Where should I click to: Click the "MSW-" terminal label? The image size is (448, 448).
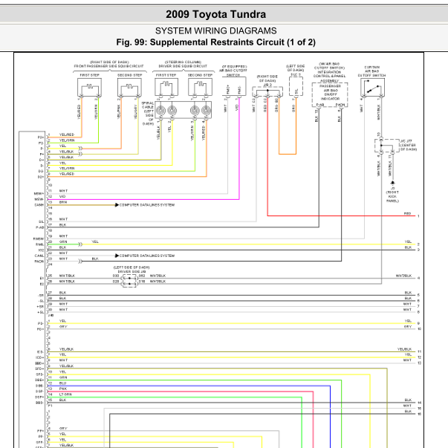click(x=39, y=199)
